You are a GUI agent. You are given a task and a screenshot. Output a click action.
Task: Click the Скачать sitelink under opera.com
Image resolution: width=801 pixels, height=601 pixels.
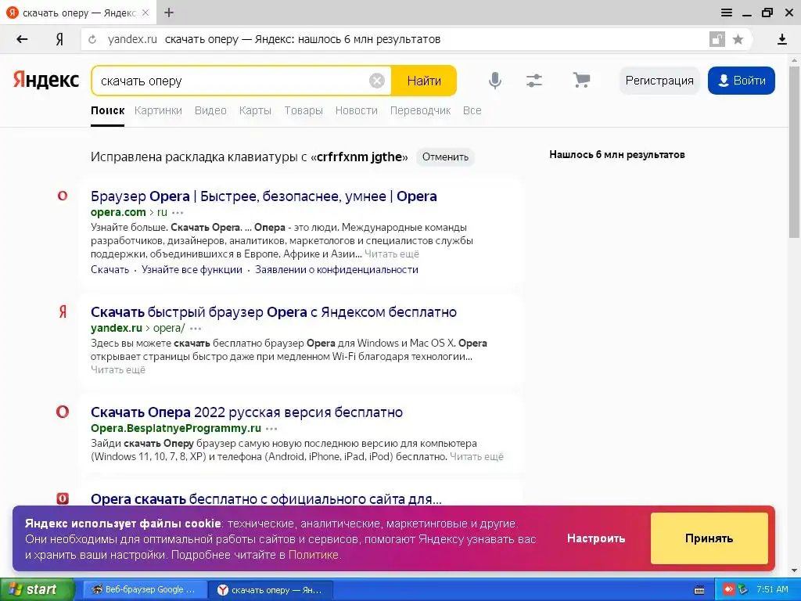pyautogui.click(x=110, y=269)
